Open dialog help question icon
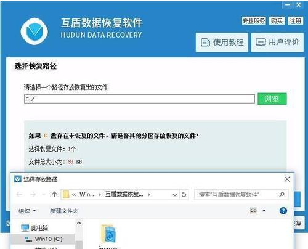308x249 pixels. [x=283, y=211]
